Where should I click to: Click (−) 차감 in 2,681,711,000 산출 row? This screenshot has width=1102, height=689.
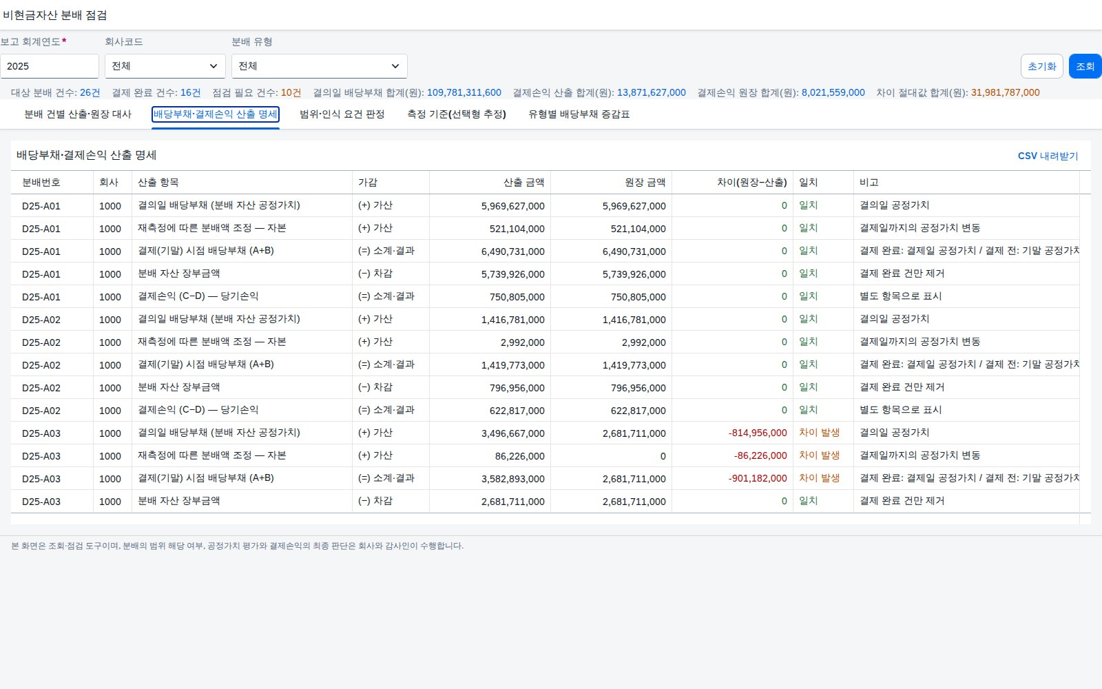[x=375, y=501]
